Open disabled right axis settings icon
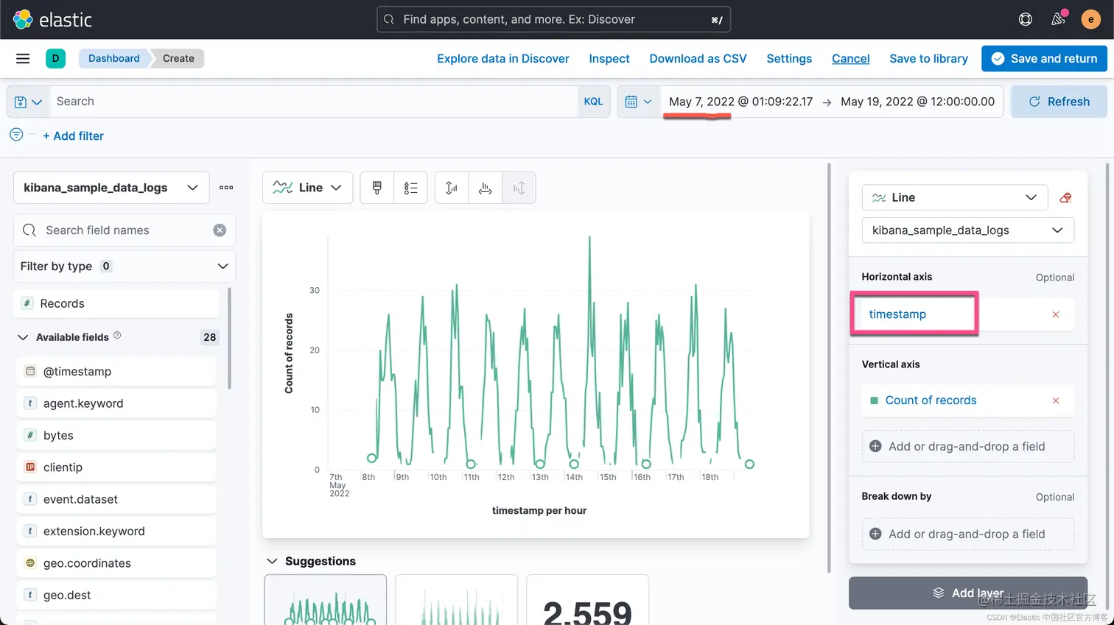The image size is (1114, 625). 519,188
